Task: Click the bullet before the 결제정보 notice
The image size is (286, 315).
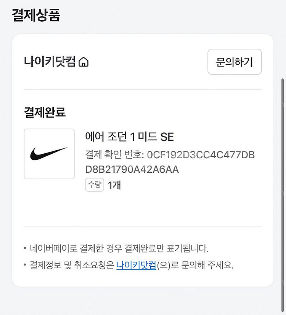Action: click(x=25, y=265)
